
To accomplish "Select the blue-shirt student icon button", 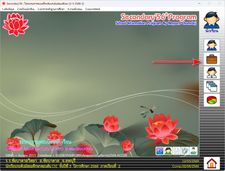I will [x=212, y=45].
